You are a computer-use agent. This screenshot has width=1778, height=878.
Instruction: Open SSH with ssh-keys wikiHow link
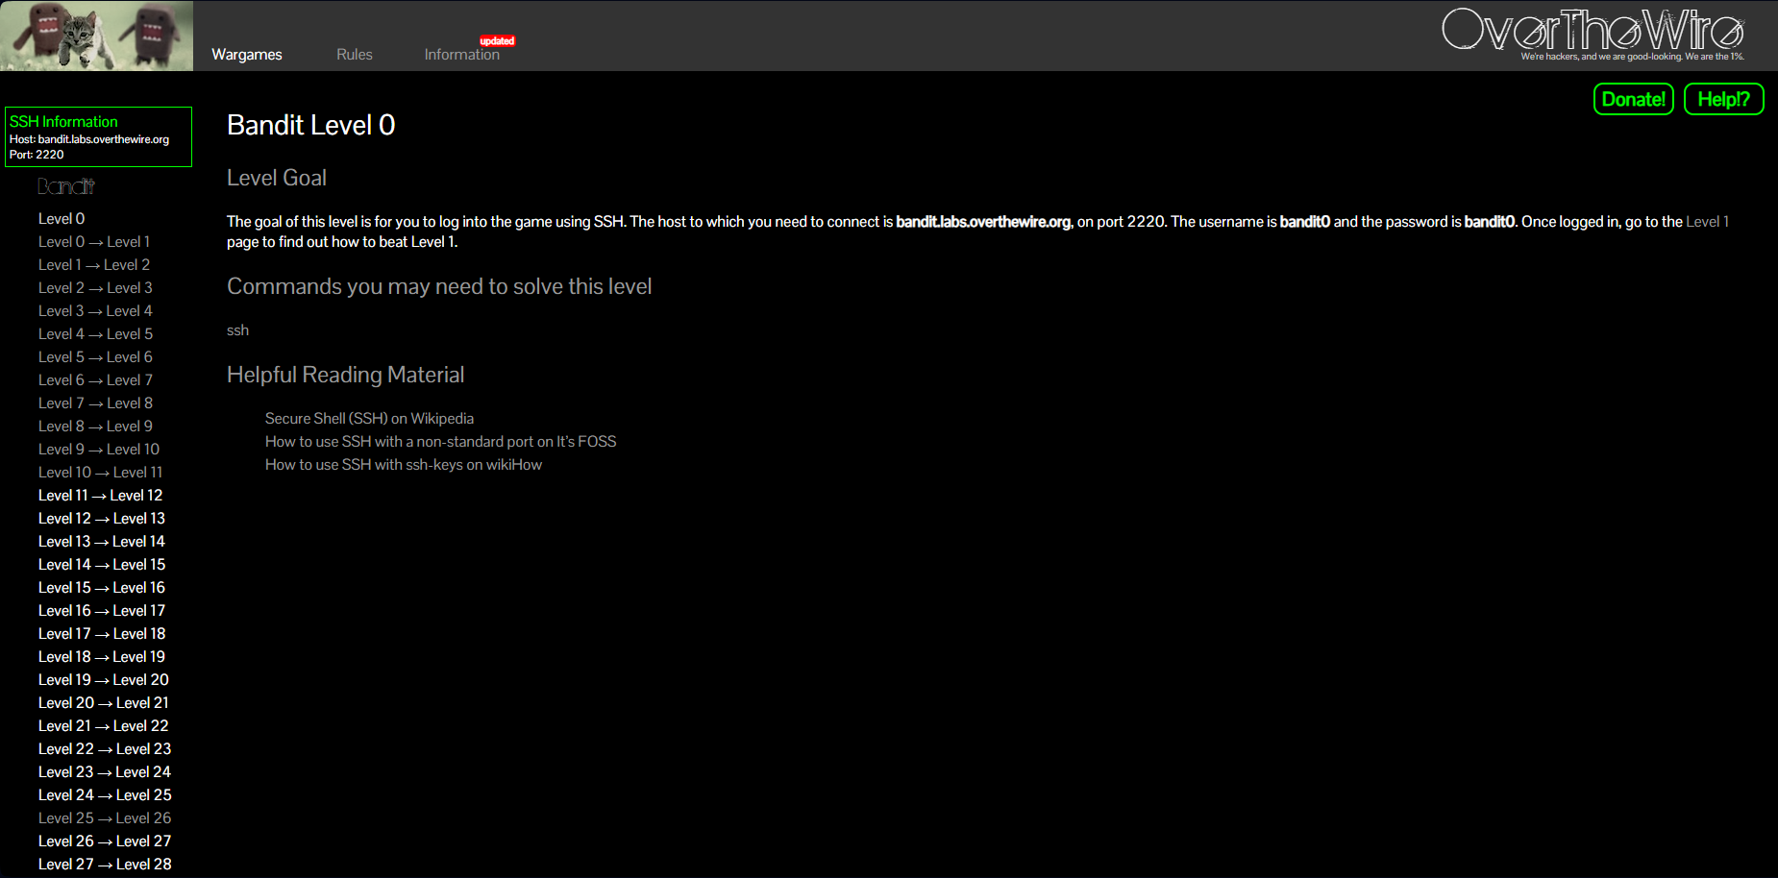[x=404, y=465]
